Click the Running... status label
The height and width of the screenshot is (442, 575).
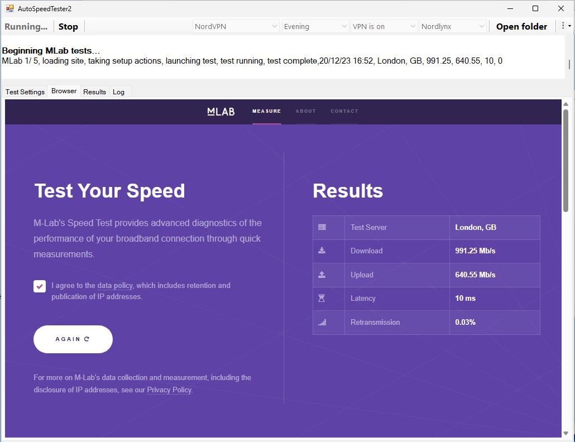coord(26,26)
